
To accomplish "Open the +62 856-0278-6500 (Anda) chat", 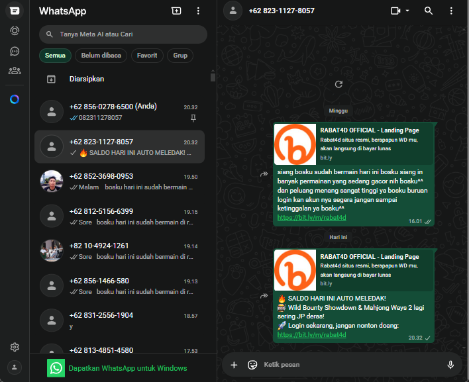I will click(120, 112).
